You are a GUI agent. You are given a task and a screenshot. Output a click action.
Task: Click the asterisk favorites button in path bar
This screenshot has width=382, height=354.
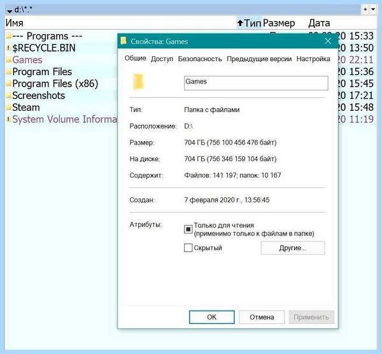click(365, 10)
